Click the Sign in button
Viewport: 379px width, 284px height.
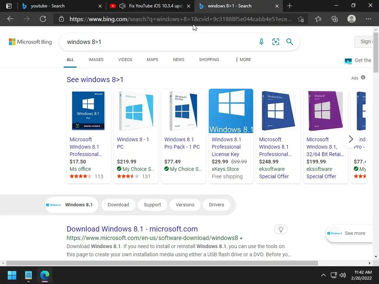point(364,41)
